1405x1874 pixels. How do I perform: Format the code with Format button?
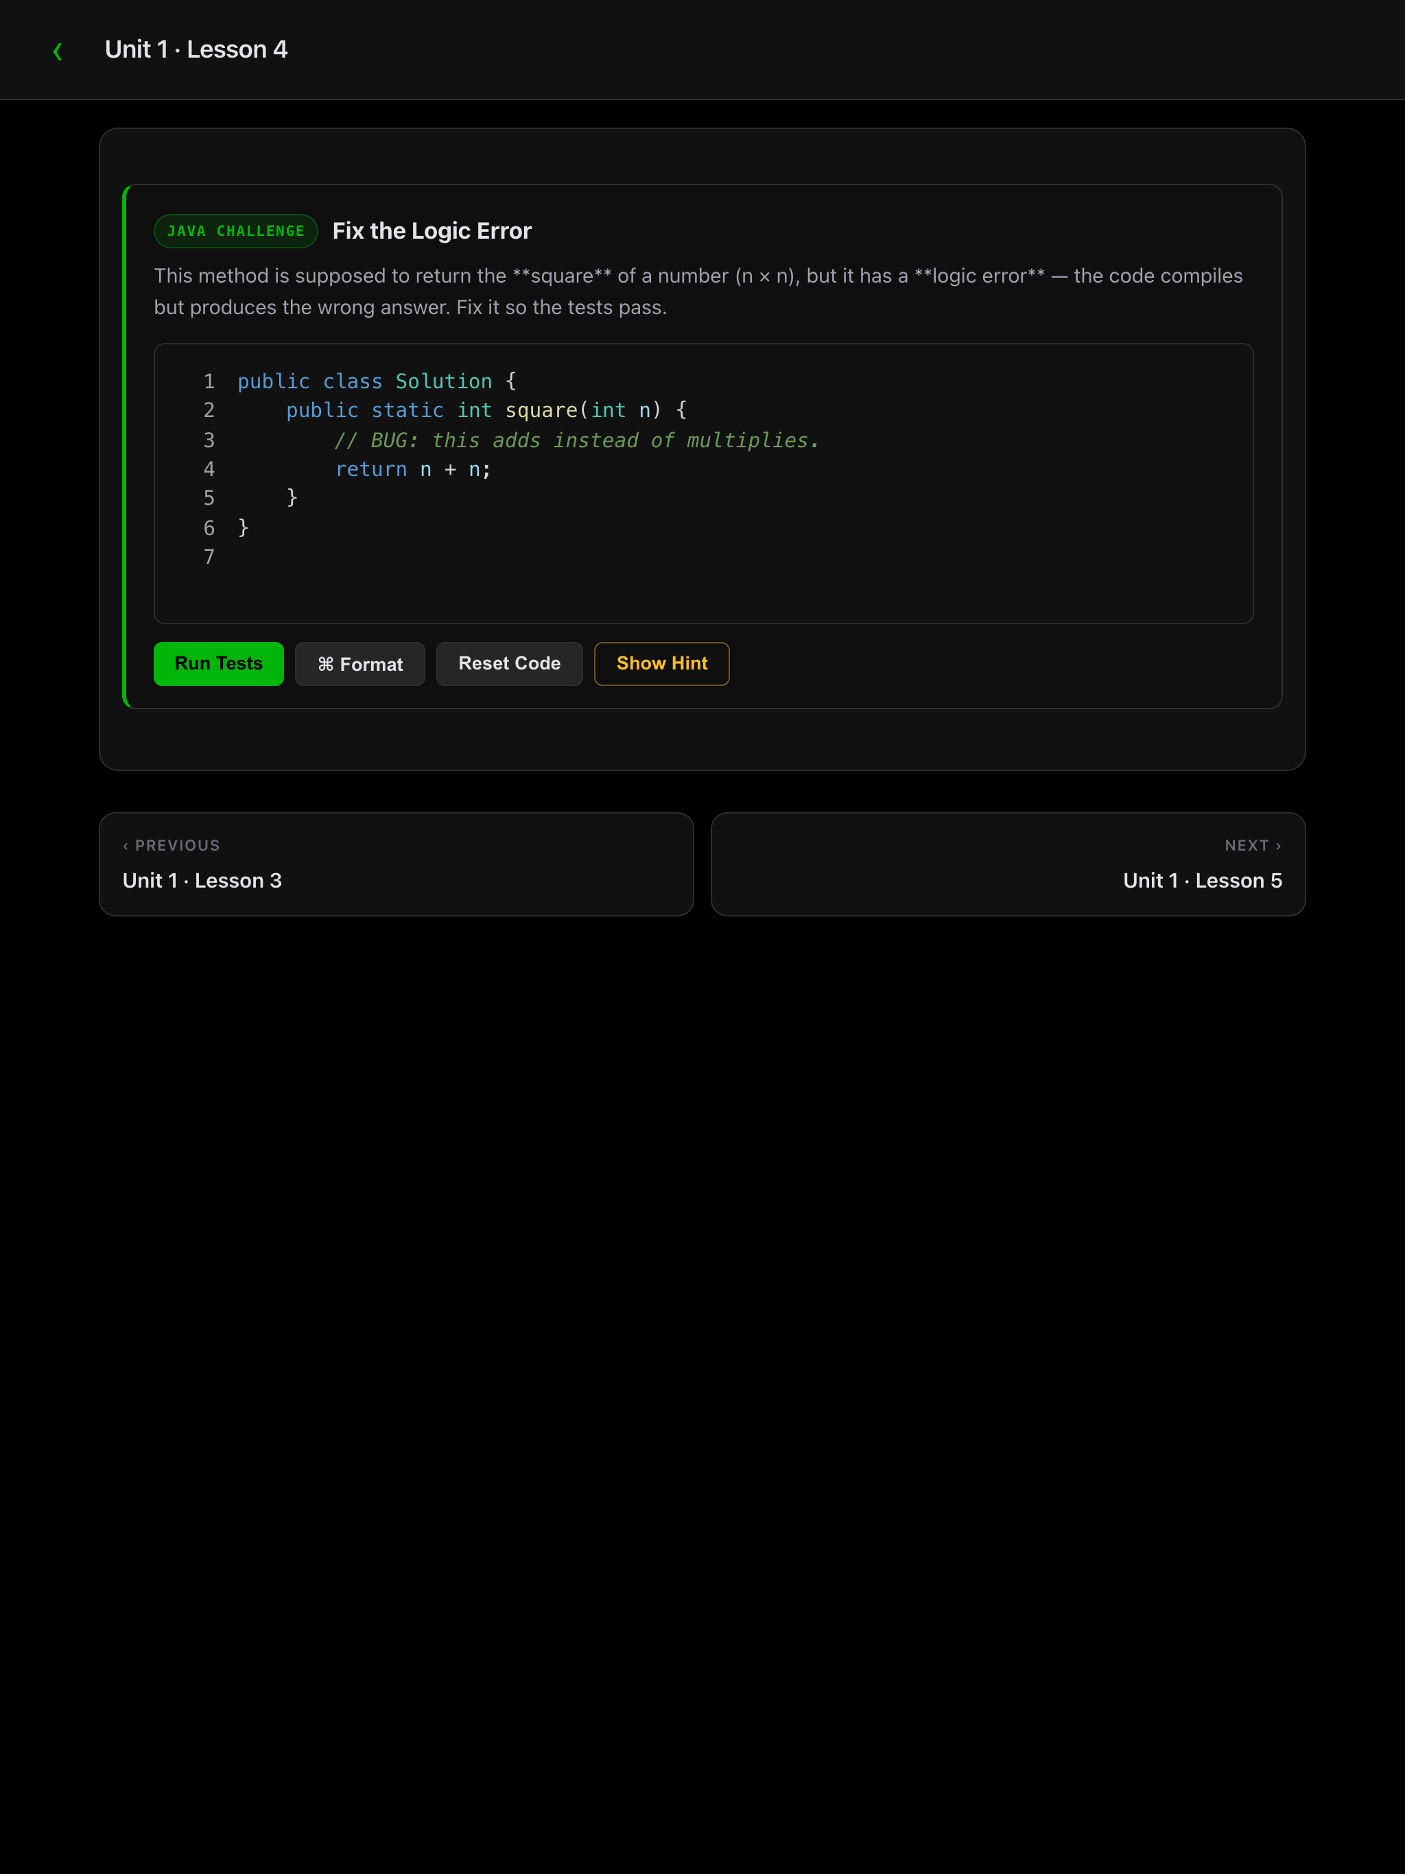(x=360, y=664)
